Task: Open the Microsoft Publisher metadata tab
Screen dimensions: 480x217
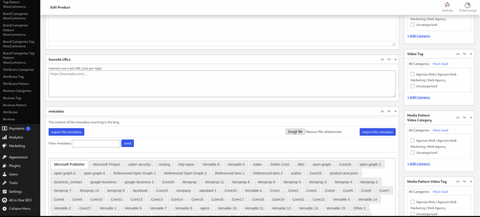Action: [x=69, y=165]
